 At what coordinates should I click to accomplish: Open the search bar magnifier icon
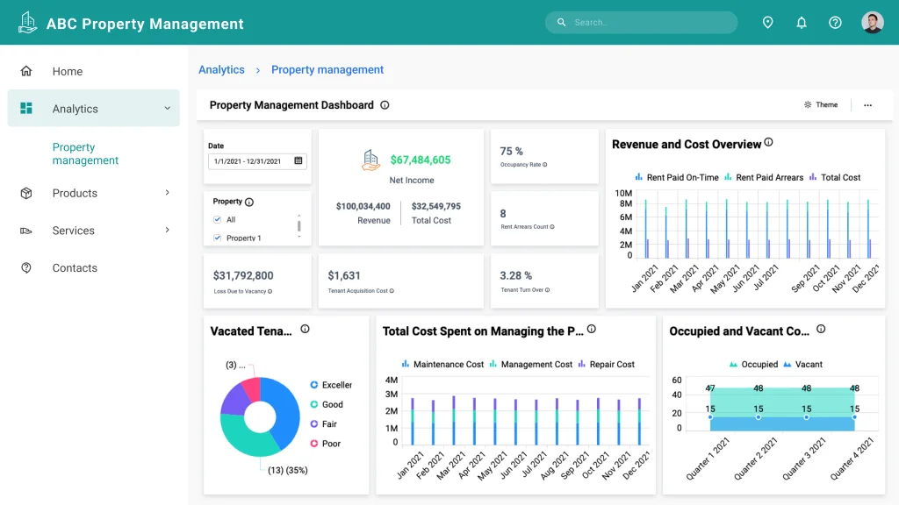click(562, 22)
